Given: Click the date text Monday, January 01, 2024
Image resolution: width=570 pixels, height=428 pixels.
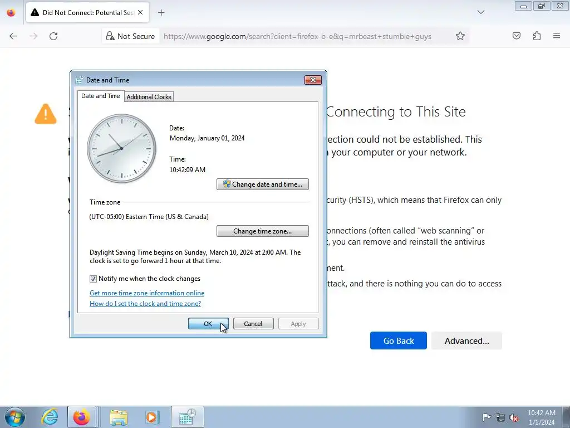Looking at the screenshot, I should pos(207,138).
